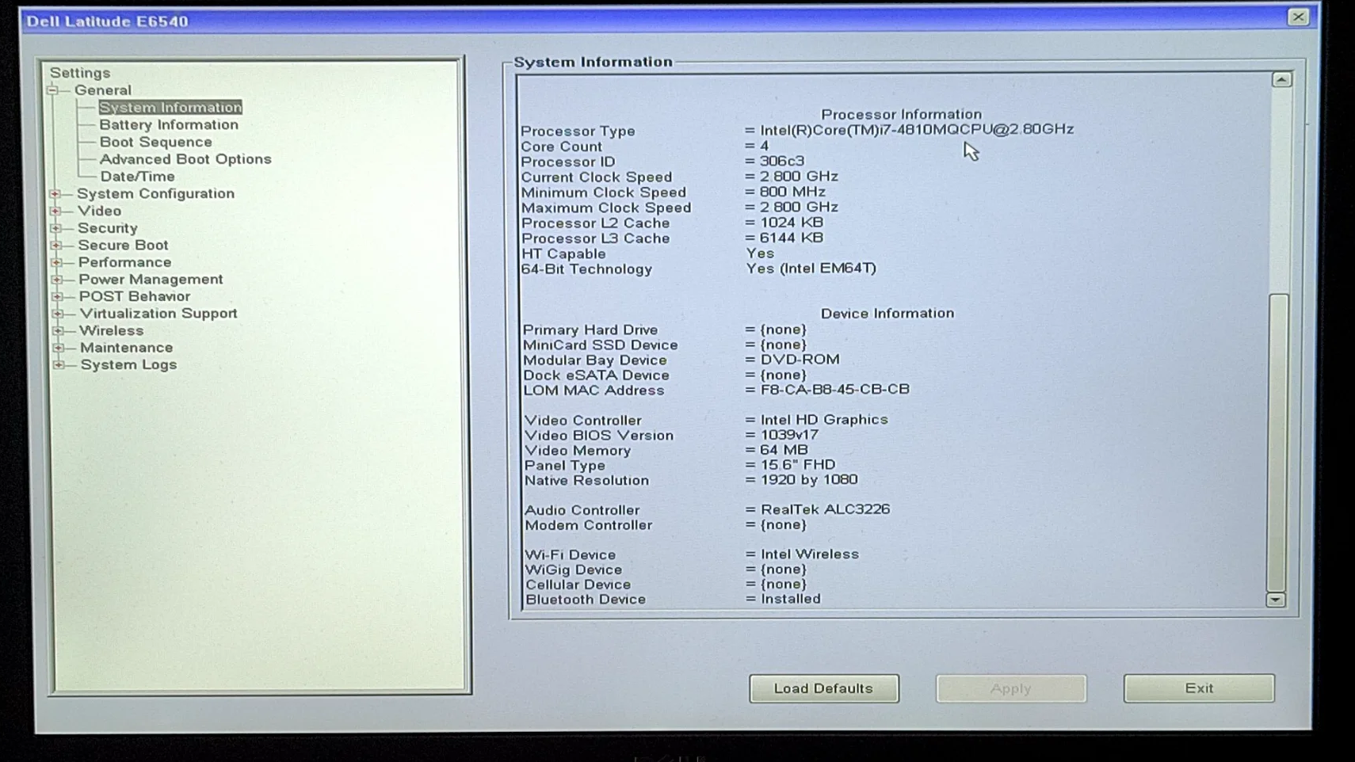Expand the Power Management node
Viewport: 1355px width, 762px height.
[x=57, y=280]
